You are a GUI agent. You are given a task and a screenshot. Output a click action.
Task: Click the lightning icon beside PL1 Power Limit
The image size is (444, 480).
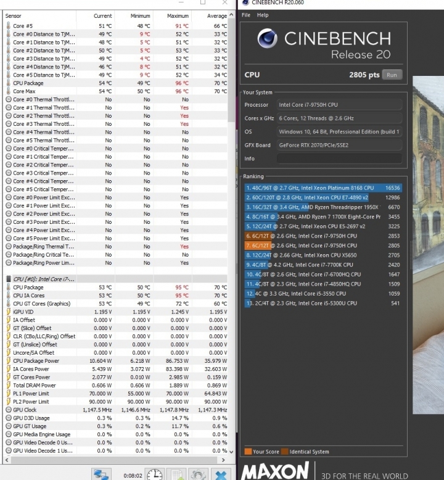pos(9,394)
